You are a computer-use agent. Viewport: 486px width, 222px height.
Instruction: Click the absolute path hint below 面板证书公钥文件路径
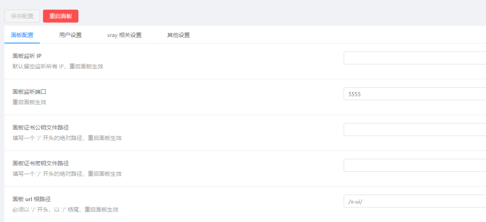(x=67, y=138)
